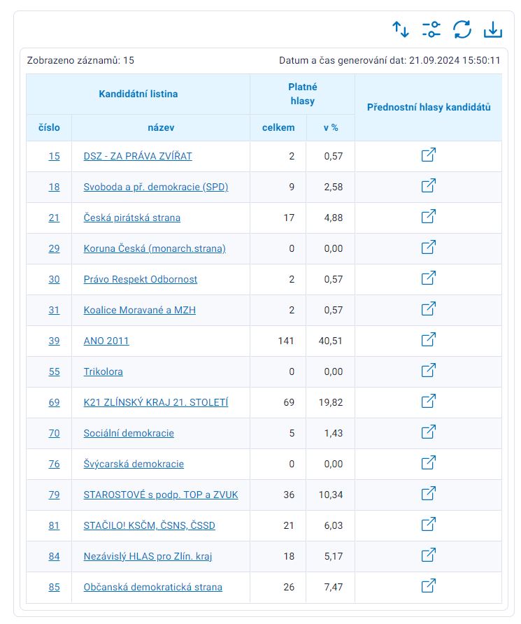The height and width of the screenshot is (624, 521).
Task: Click the 'v %' column header
Action: coord(331,128)
